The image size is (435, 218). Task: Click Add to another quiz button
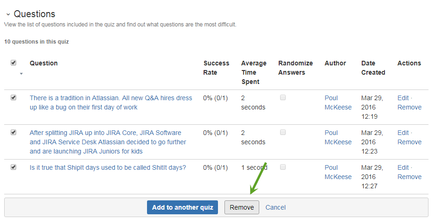[x=182, y=207]
